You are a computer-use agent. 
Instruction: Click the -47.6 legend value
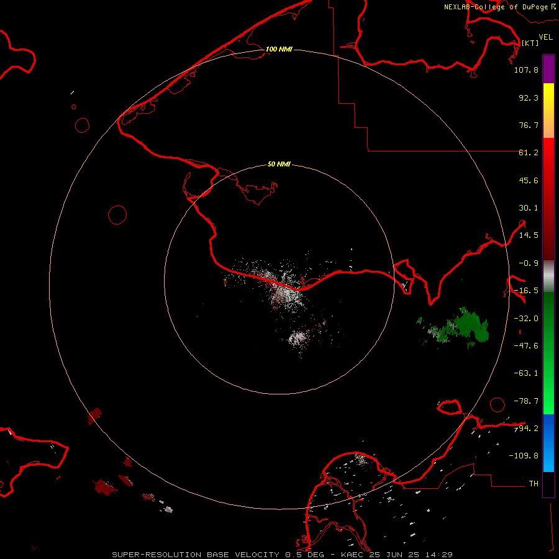pos(526,346)
